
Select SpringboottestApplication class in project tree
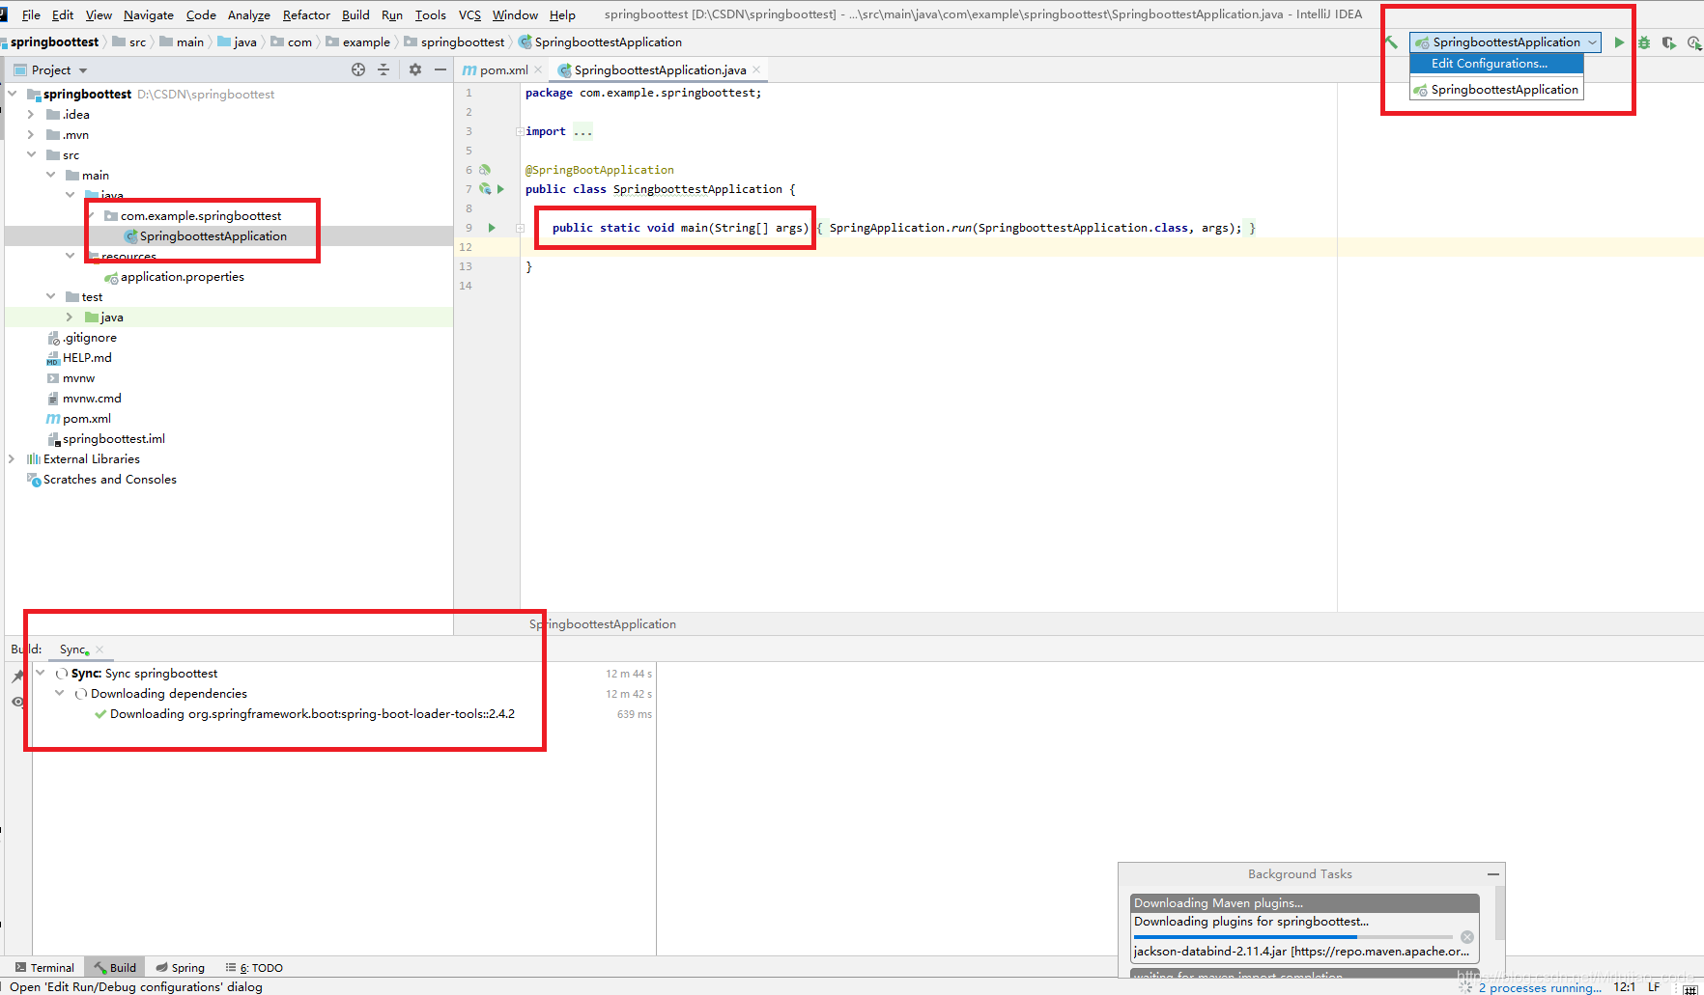pyautogui.click(x=205, y=235)
